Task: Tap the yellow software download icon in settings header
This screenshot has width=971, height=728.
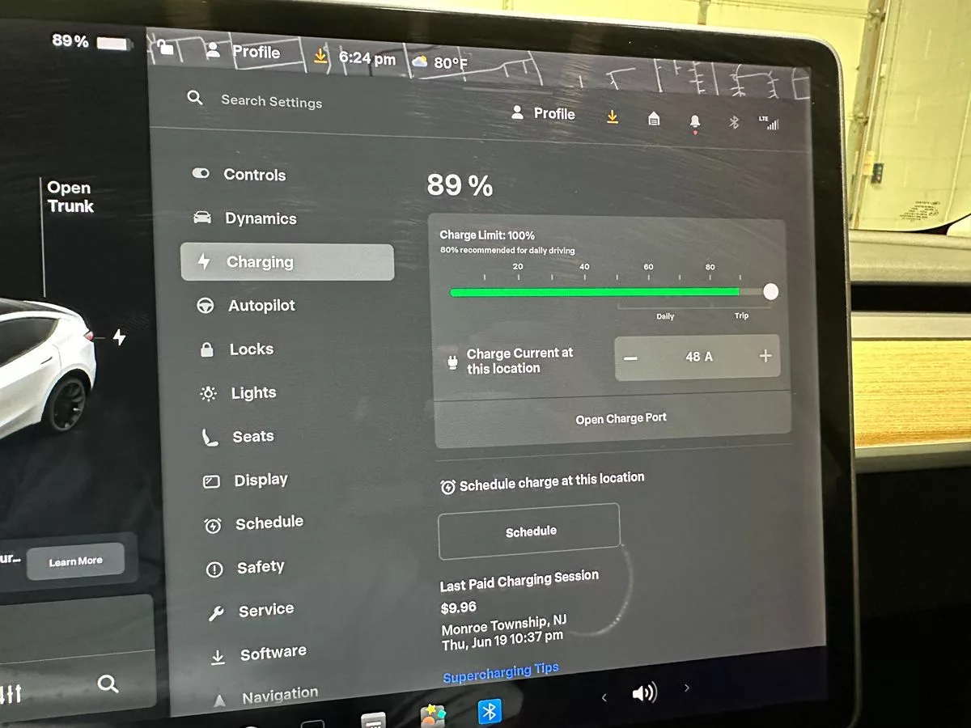Action: pos(613,117)
